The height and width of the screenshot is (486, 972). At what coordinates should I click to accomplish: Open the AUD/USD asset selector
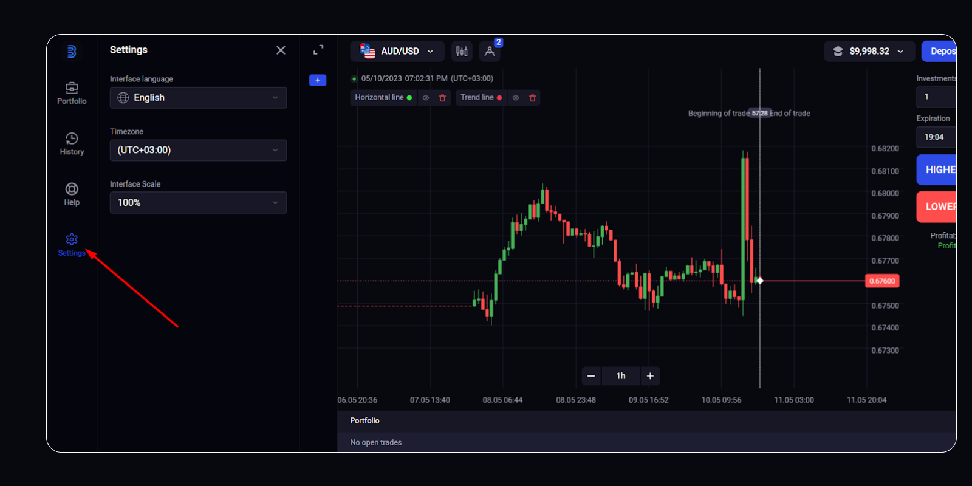397,52
